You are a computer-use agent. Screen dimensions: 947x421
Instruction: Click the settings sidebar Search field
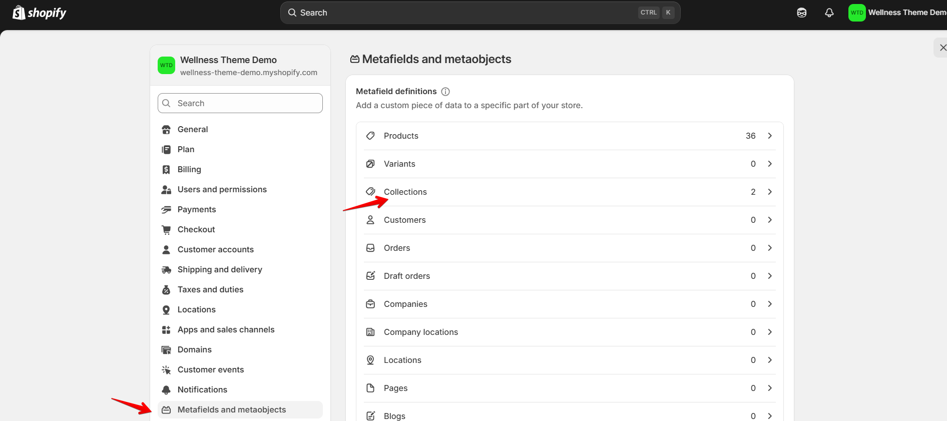pos(240,103)
